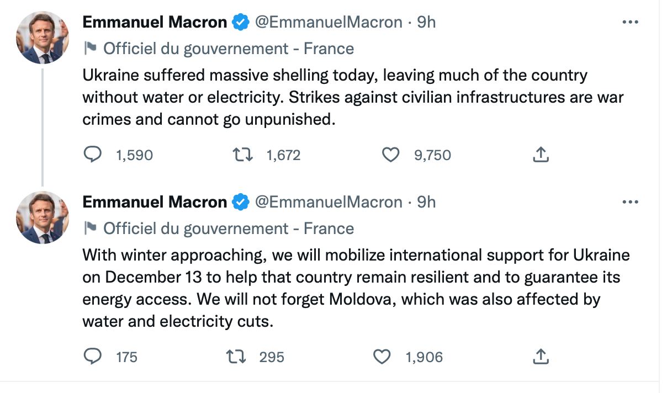This screenshot has height=393, width=667.
Task: Open Macron's profile picture on second tweet
Action: click(42, 217)
